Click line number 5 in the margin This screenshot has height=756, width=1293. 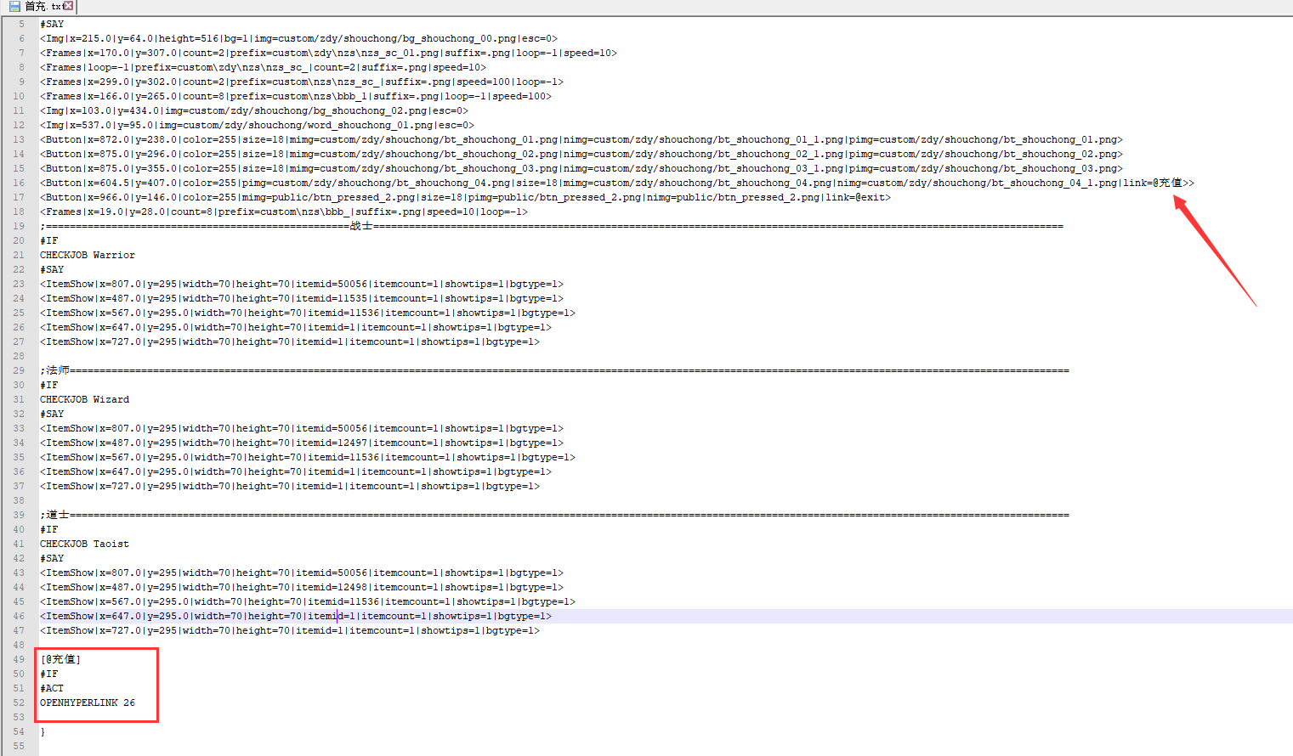[x=22, y=24]
